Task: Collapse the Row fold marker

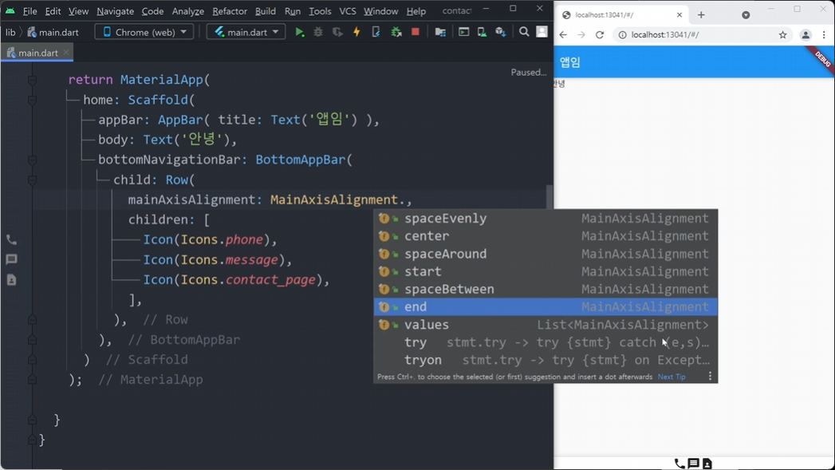Action: [x=32, y=180]
